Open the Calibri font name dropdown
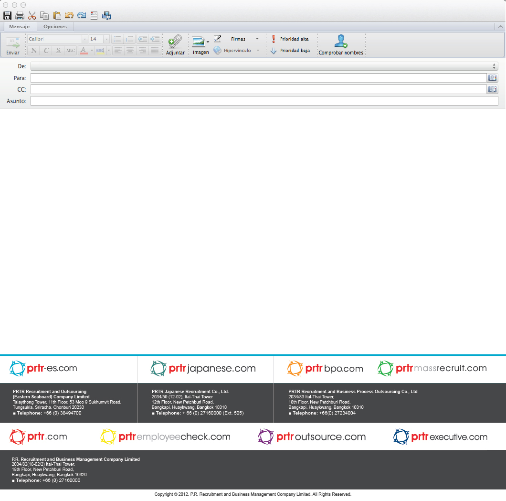 [x=85, y=39]
